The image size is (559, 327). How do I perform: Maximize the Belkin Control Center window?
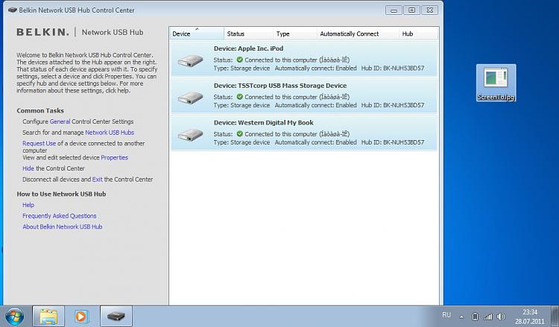(x=411, y=10)
